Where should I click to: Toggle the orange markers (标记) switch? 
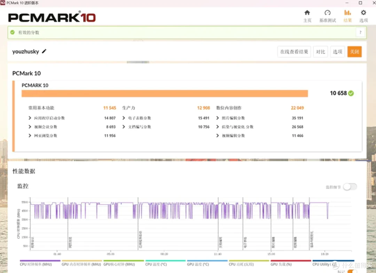tap(352, 271)
